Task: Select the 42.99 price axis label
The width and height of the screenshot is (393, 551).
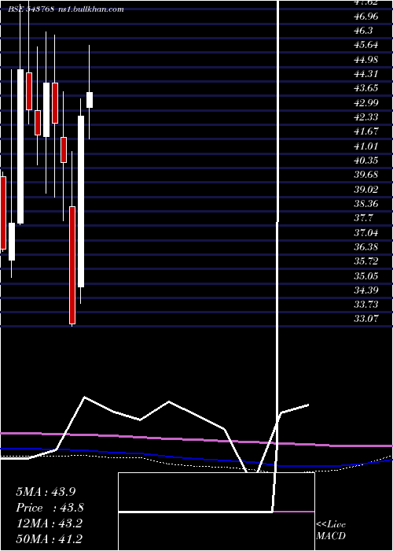Action: [x=366, y=102]
